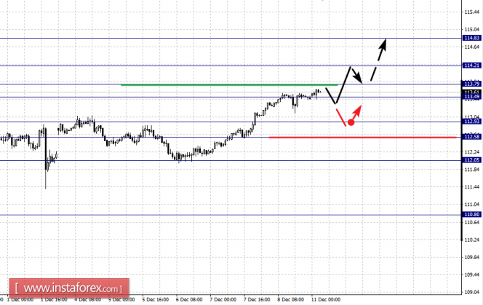Click the 5 Dec 16:00 time label
Image resolution: width=483 pixels, height=305 pixels.
click(155, 300)
